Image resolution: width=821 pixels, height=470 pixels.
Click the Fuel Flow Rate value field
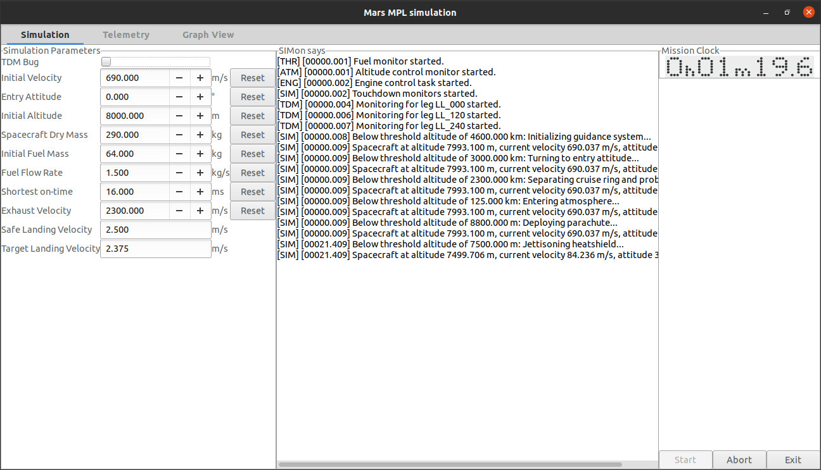(x=135, y=173)
